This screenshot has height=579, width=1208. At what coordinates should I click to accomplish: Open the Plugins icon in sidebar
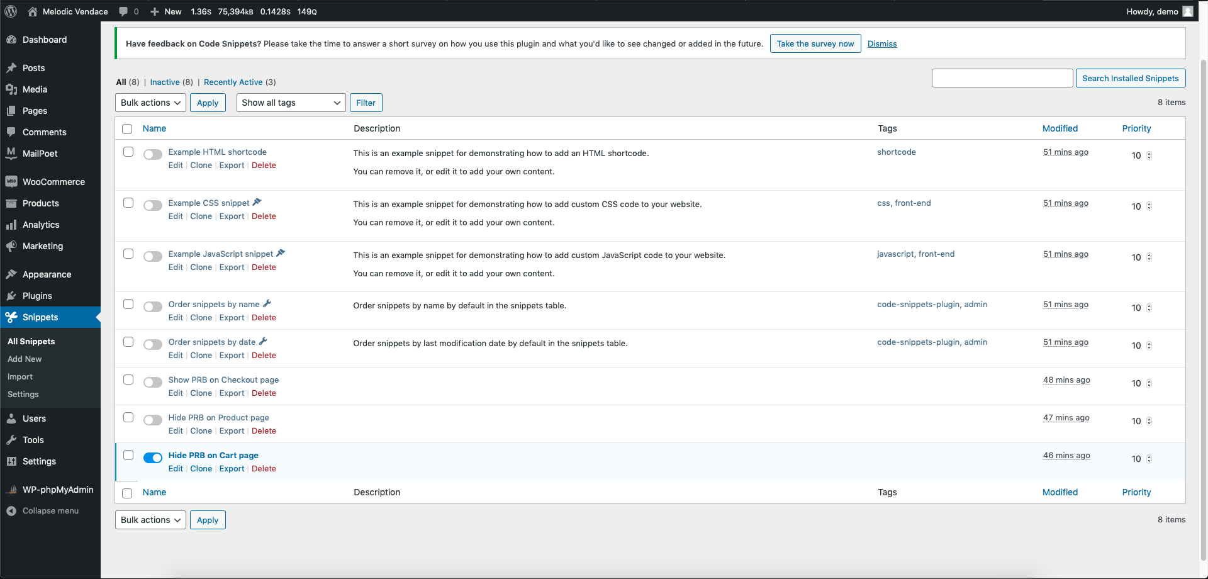point(11,296)
